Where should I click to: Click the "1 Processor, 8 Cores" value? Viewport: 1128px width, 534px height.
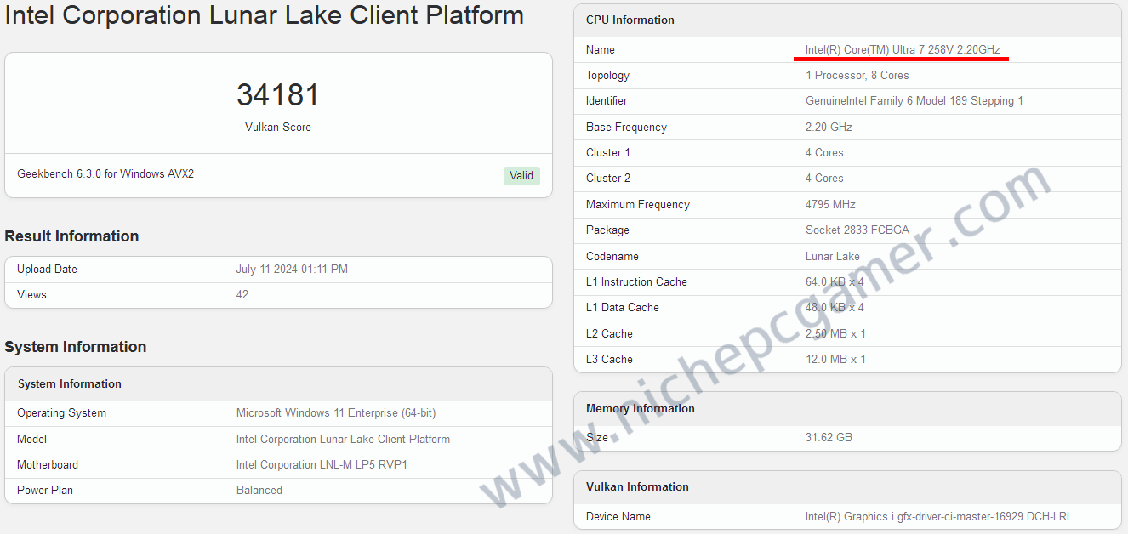tap(857, 76)
